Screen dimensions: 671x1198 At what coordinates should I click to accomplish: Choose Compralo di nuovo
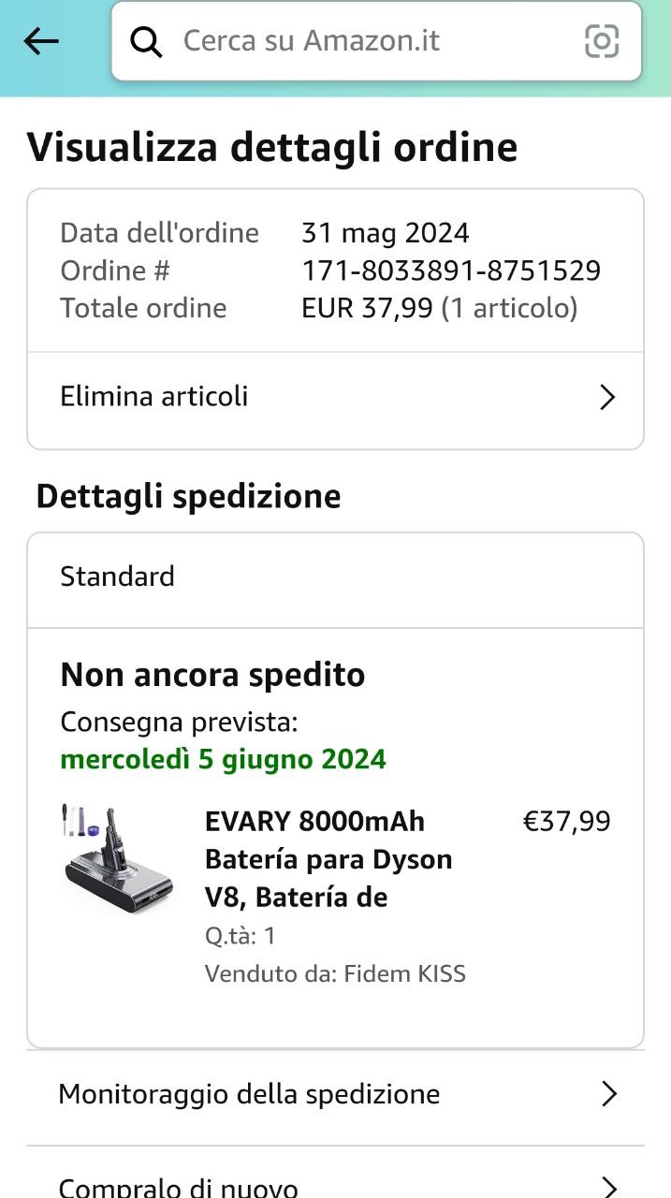(x=178, y=1187)
